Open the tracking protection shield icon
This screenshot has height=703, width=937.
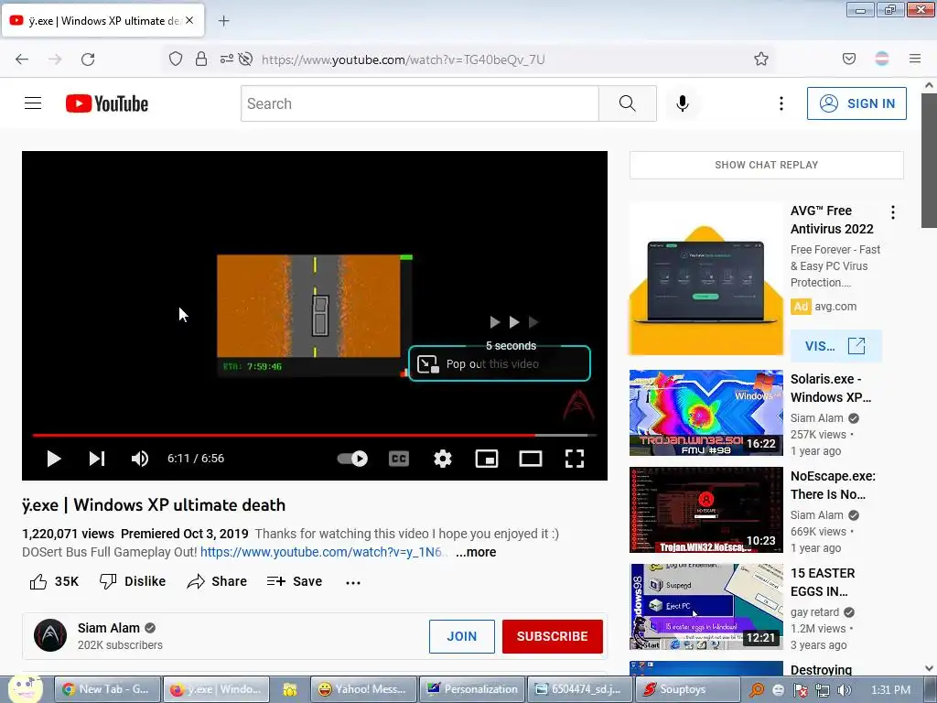[x=176, y=59]
